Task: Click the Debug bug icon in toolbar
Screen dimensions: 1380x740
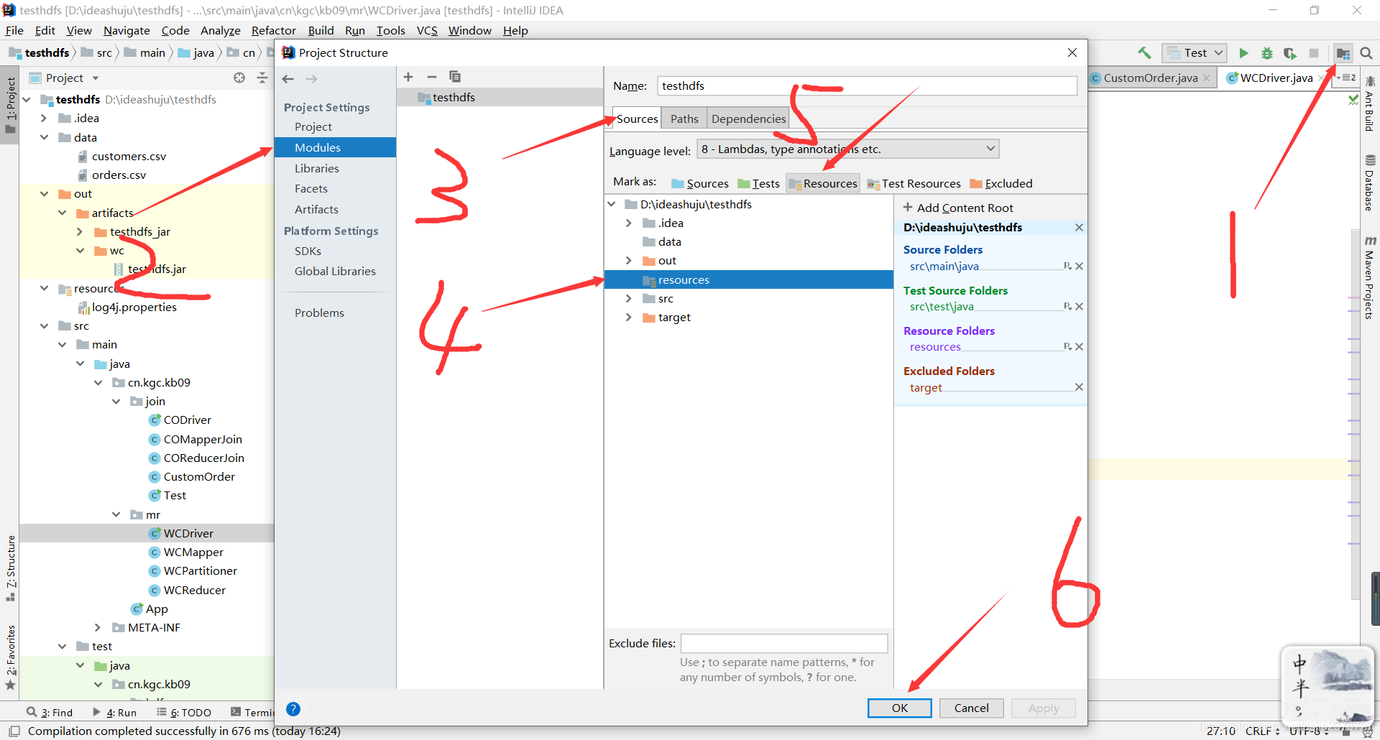Action: [1267, 53]
